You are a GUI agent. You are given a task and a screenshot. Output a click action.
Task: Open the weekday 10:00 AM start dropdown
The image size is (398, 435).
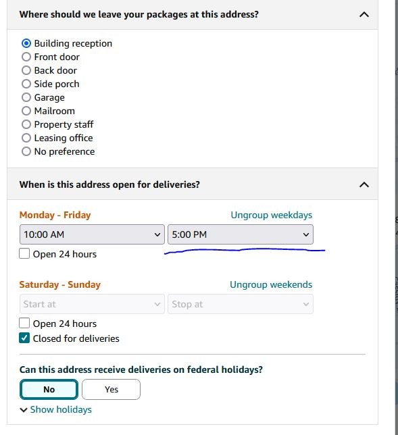click(x=92, y=234)
